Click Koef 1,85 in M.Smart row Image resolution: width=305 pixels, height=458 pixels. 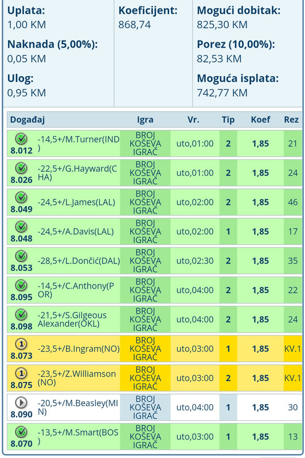click(260, 437)
